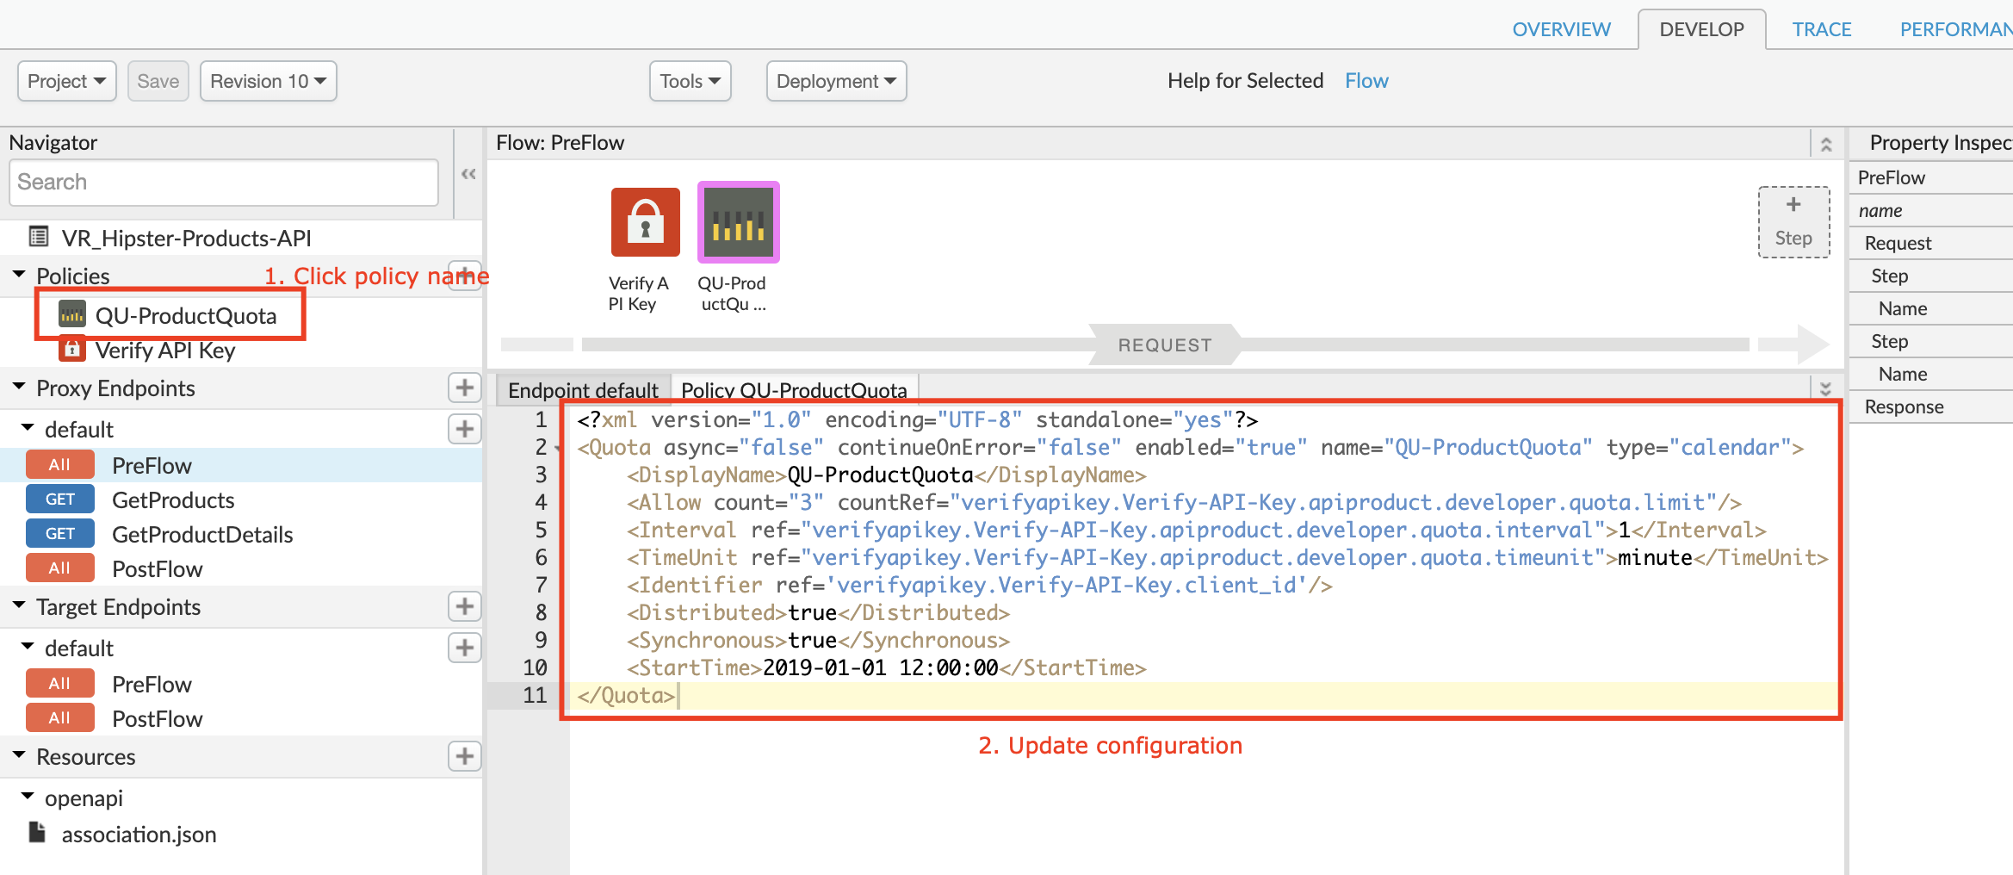This screenshot has height=875, width=2013.
Task: Open the Endpoint default editor tab
Action: pyautogui.click(x=583, y=390)
